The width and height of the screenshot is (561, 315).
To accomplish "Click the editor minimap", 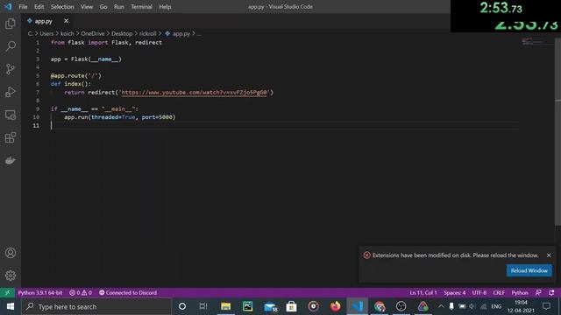I will (x=536, y=41).
